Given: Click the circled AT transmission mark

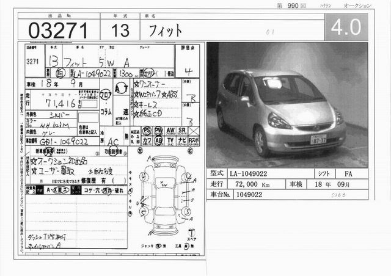Looking at the screenshot, I should pos(122,88).
